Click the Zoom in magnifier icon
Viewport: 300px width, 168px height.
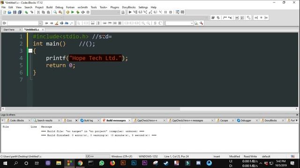click(143, 23)
